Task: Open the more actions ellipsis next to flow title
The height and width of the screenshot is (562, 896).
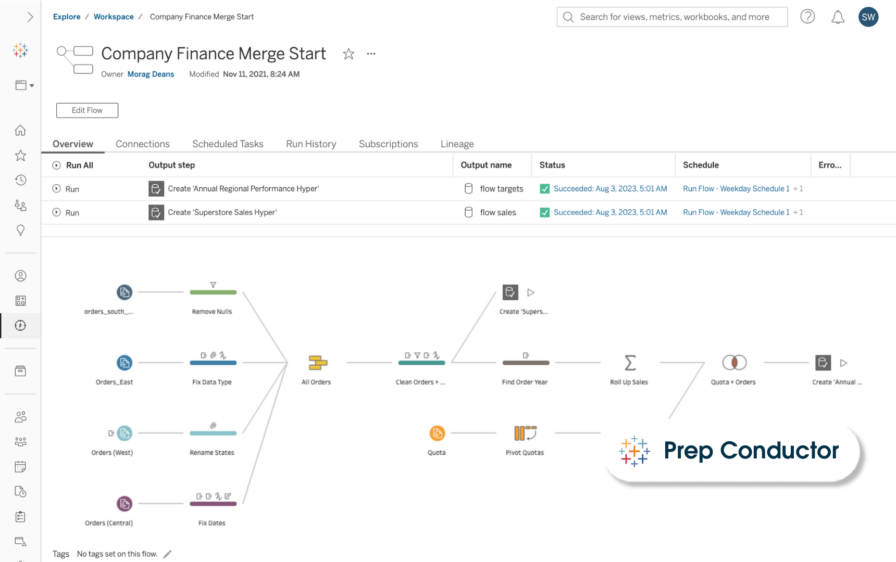Action: (371, 54)
